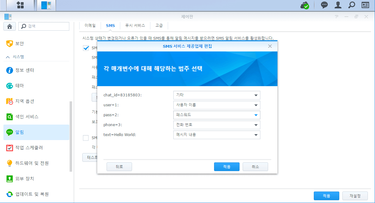This screenshot has height=203, width=375.
Task: Open the main menu grid icon
Action: pyautogui.click(x=20, y=5)
